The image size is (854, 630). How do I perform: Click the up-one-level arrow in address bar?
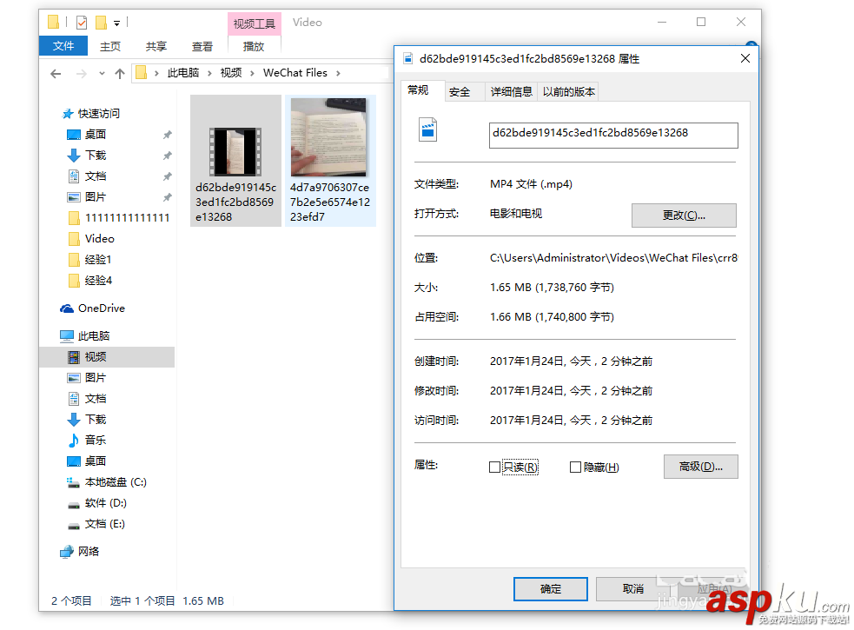[119, 73]
